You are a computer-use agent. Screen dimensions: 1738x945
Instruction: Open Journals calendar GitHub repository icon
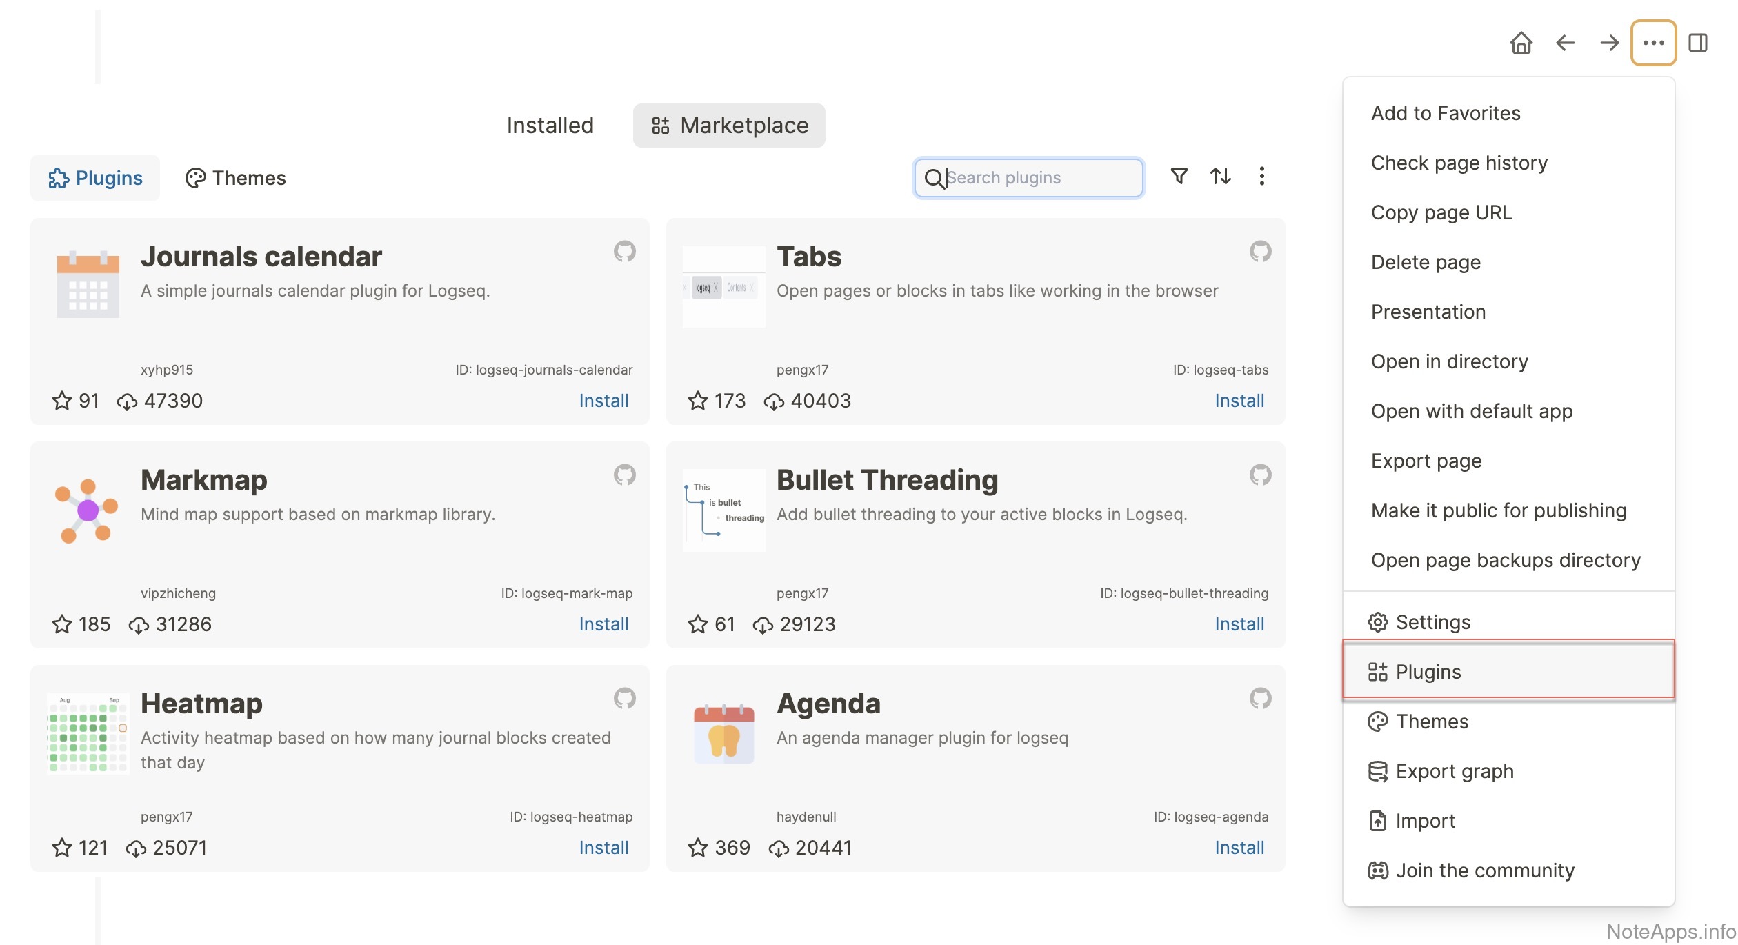(x=624, y=251)
